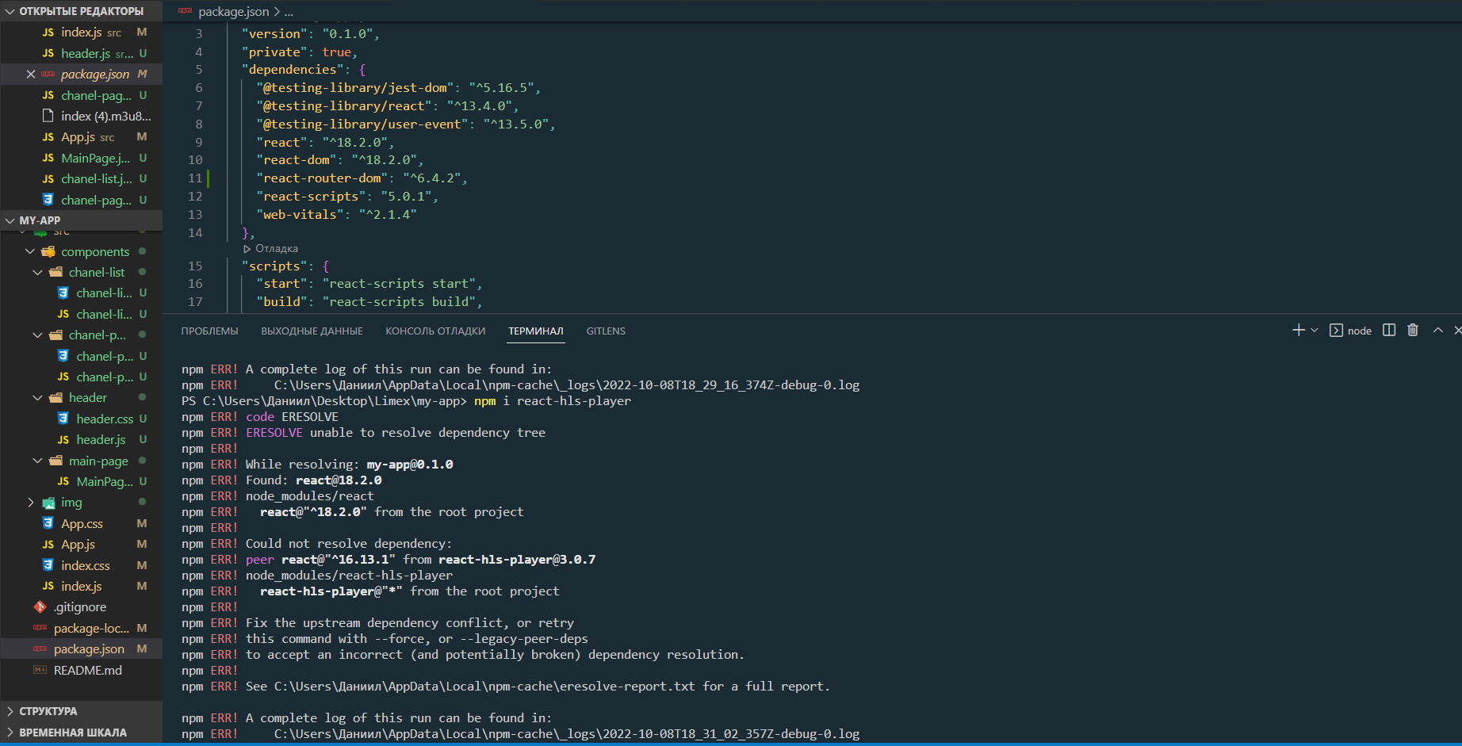
Task: Expand the ВРЕМЕННАЯ ШКАЛА timeline section
Action: (10, 733)
